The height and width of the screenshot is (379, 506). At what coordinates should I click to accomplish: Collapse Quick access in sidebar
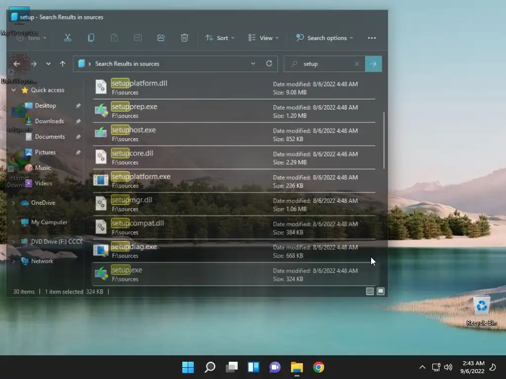coord(13,90)
